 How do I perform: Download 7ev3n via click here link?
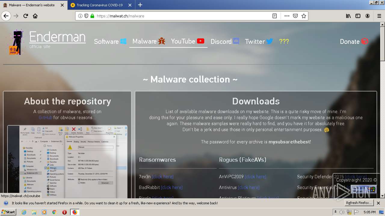pyautogui.click(x=163, y=177)
